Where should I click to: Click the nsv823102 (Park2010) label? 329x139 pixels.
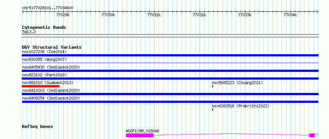pyautogui.click(x=44, y=75)
